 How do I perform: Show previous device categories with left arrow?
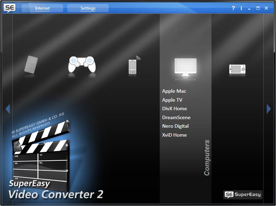click(x=8, y=109)
